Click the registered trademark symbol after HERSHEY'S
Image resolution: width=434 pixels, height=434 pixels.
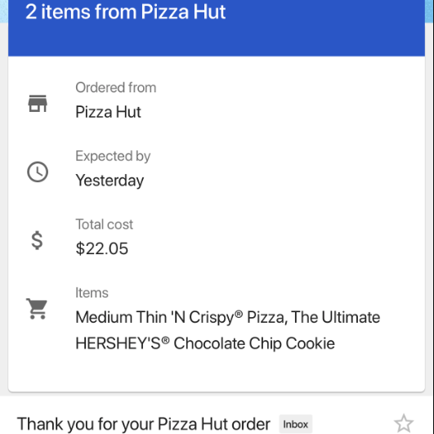pyautogui.click(x=165, y=340)
